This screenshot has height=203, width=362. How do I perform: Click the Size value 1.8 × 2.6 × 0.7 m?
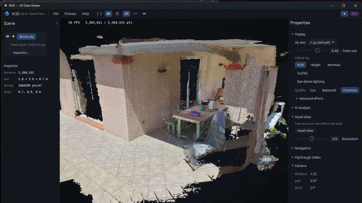coord(33,79)
